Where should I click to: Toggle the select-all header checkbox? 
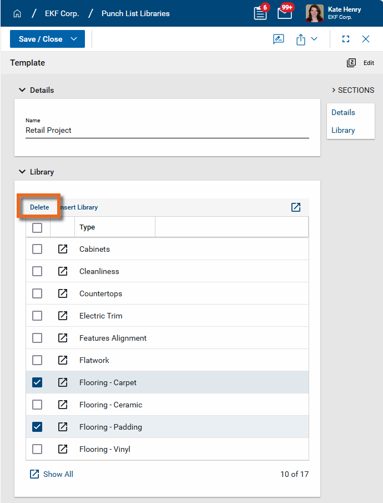click(37, 227)
